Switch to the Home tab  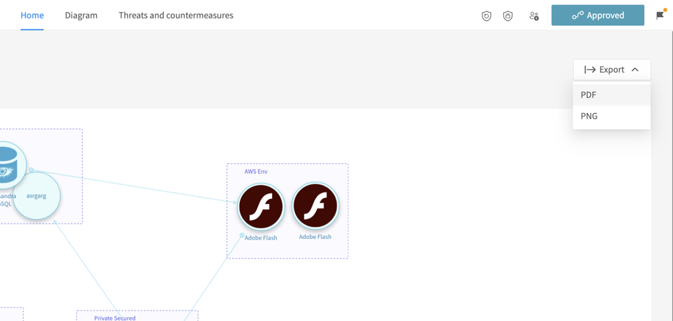(32, 16)
